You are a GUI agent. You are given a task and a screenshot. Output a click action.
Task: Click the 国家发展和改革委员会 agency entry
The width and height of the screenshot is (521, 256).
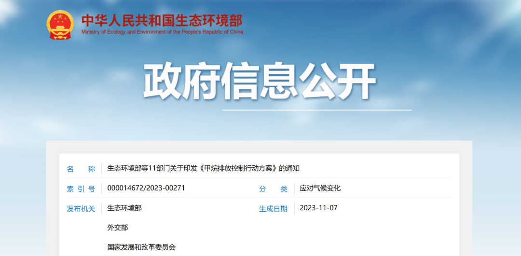coord(141,247)
